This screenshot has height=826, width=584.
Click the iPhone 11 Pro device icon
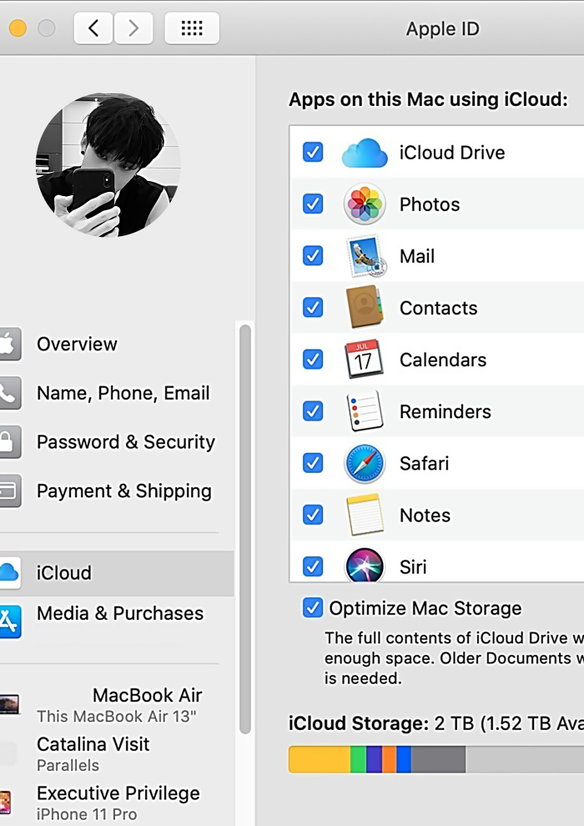(x=5, y=803)
